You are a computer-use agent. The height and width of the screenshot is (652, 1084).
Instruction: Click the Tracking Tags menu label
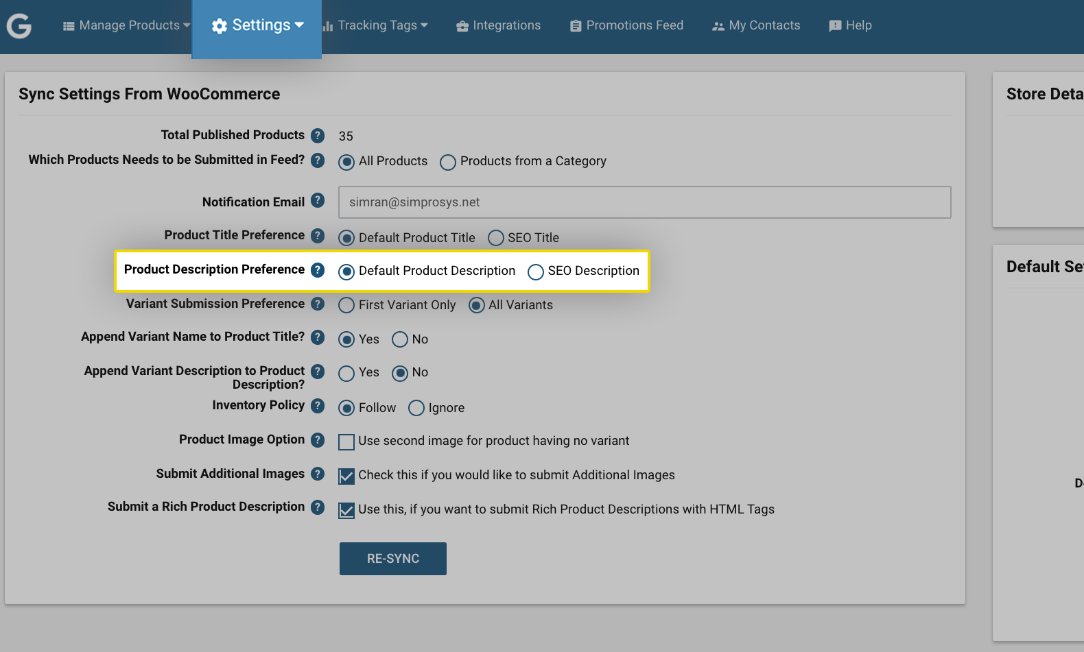pos(377,25)
